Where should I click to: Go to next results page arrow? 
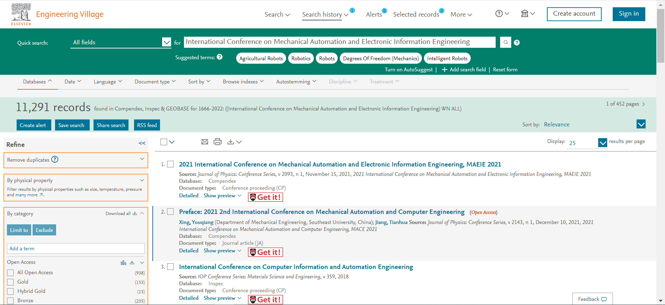click(644, 104)
